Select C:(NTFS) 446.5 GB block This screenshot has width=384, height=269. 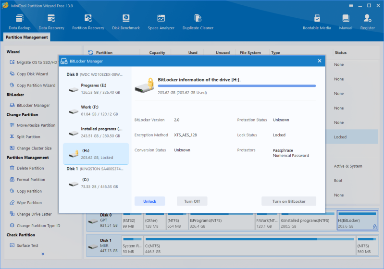(249, 246)
